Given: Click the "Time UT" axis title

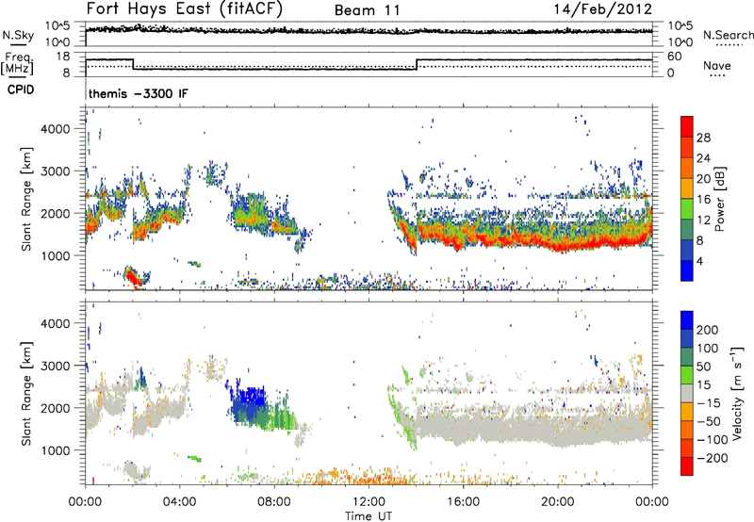Looking at the screenshot, I should 369,516.
